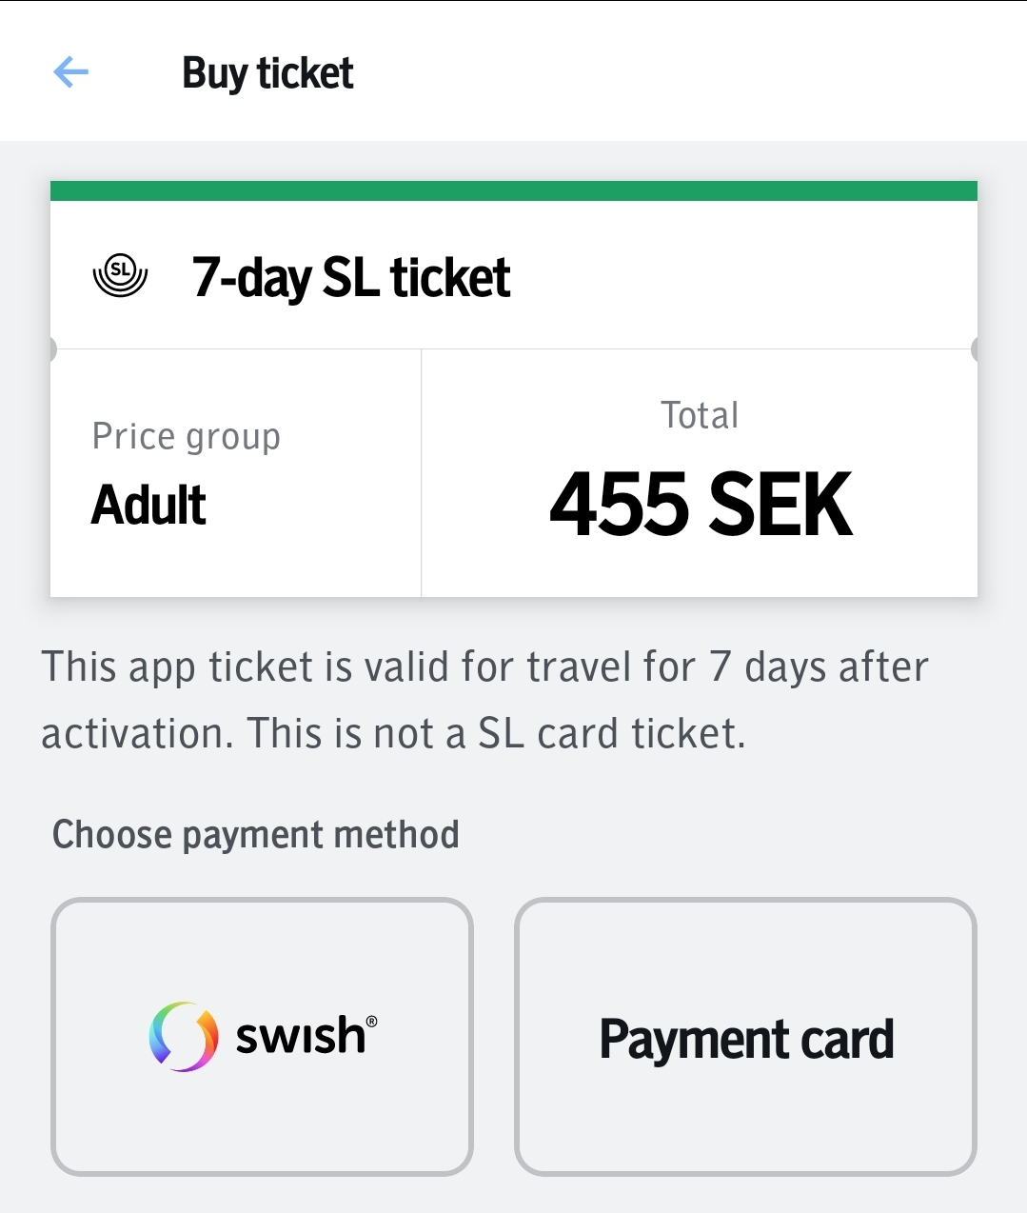Click the 7-day SL ticket heading
1027x1213 pixels.
pyautogui.click(x=350, y=277)
